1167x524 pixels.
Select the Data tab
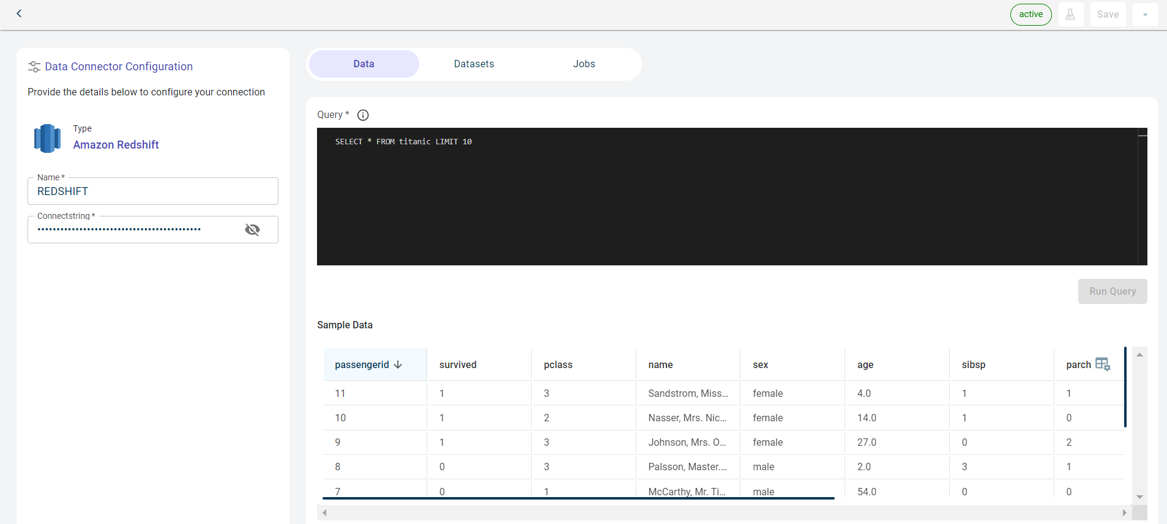[364, 64]
